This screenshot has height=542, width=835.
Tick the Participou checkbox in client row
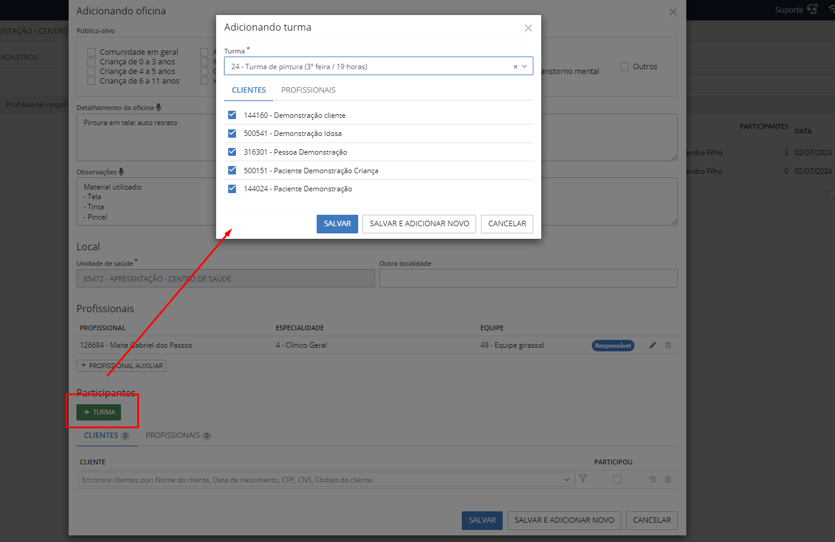coord(617,479)
